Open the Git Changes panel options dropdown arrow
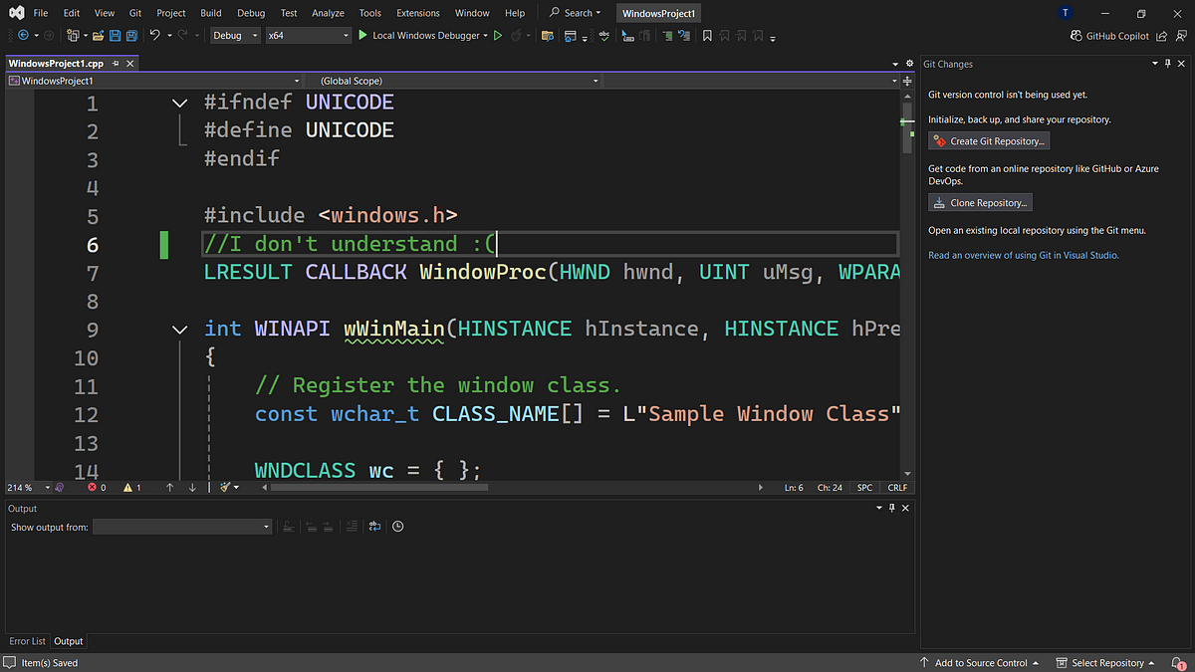The width and height of the screenshot is (1195, 672). pyautogui.click(x=1155, y=64)
